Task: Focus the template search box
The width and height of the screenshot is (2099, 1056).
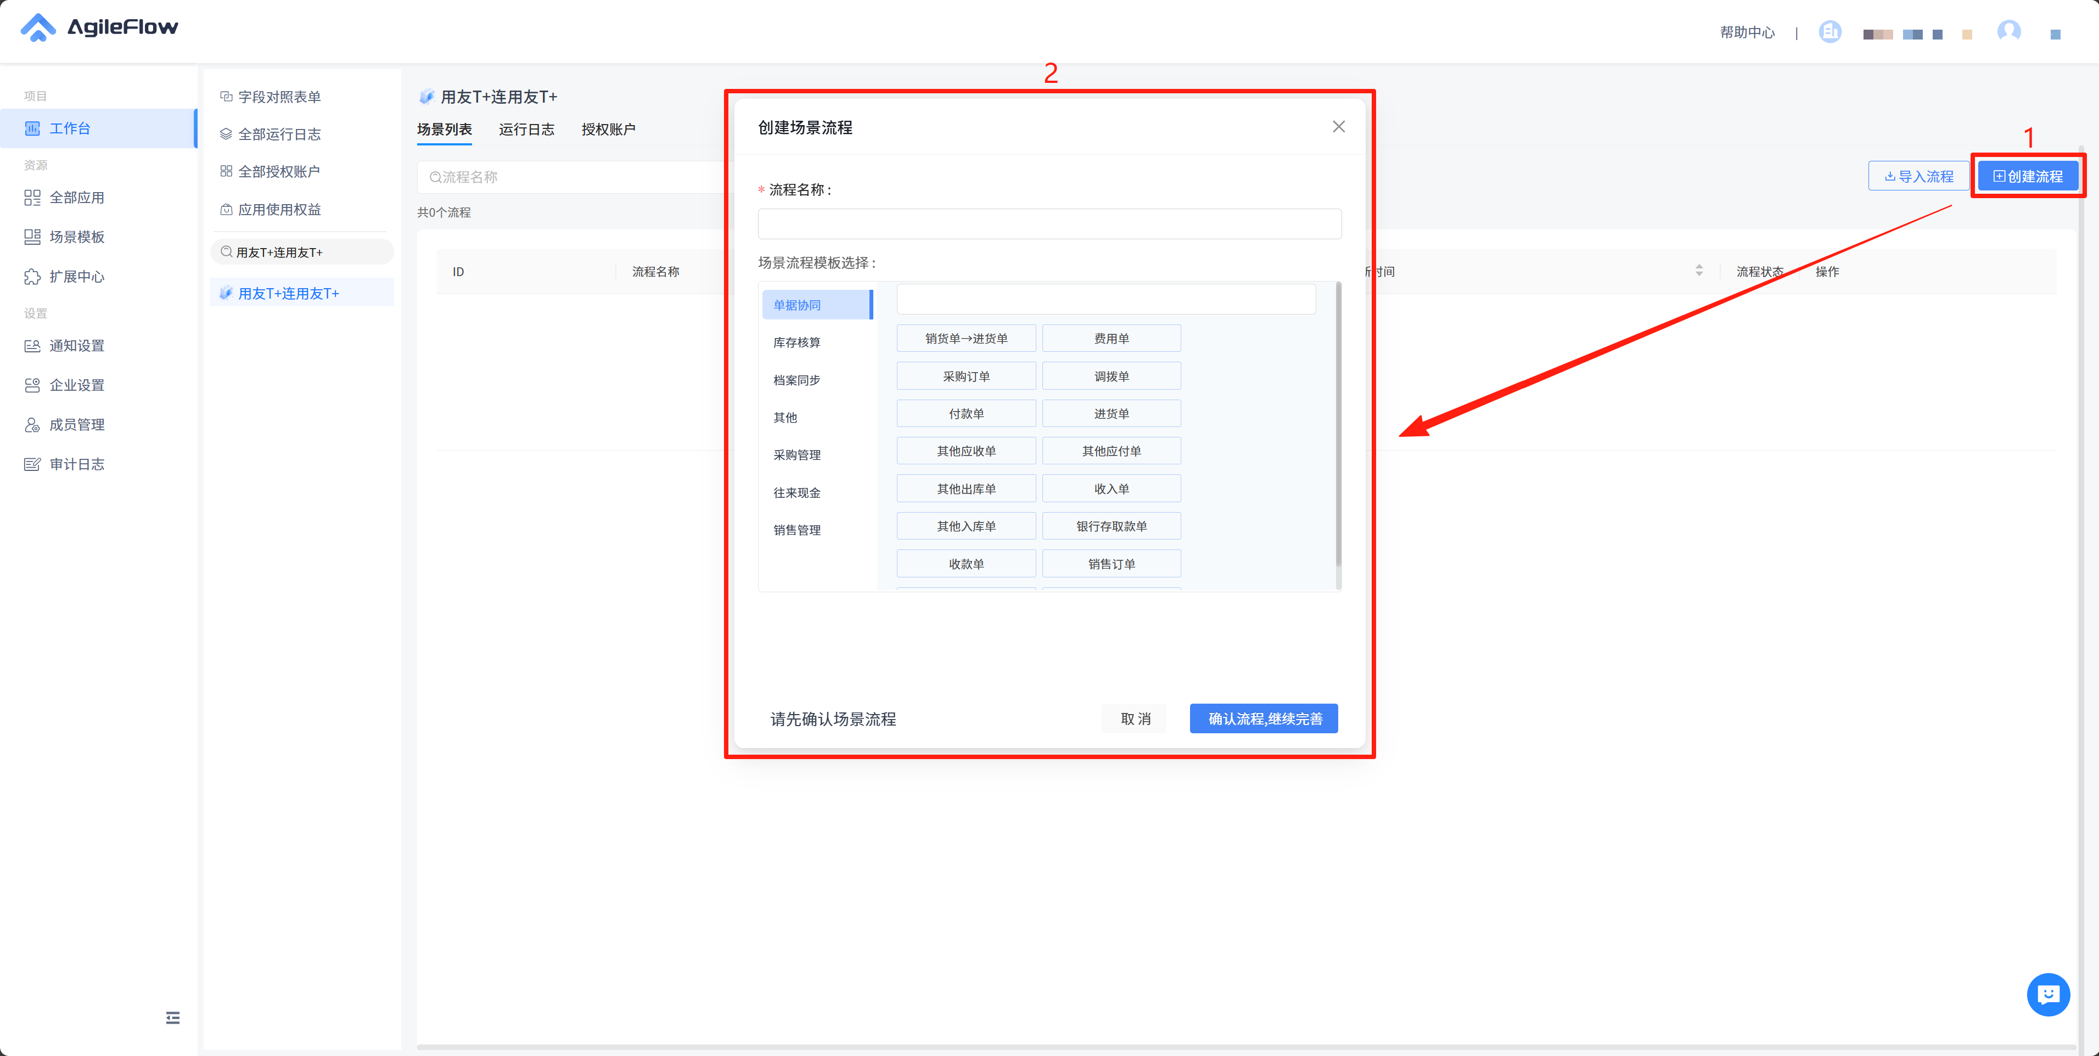Action: [x=1105, y=298]
